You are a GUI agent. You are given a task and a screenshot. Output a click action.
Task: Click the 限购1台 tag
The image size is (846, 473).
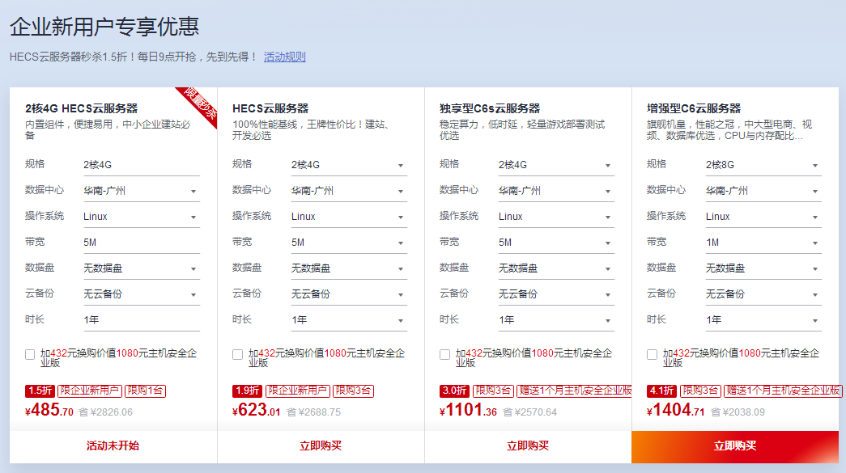pos(145,391)
